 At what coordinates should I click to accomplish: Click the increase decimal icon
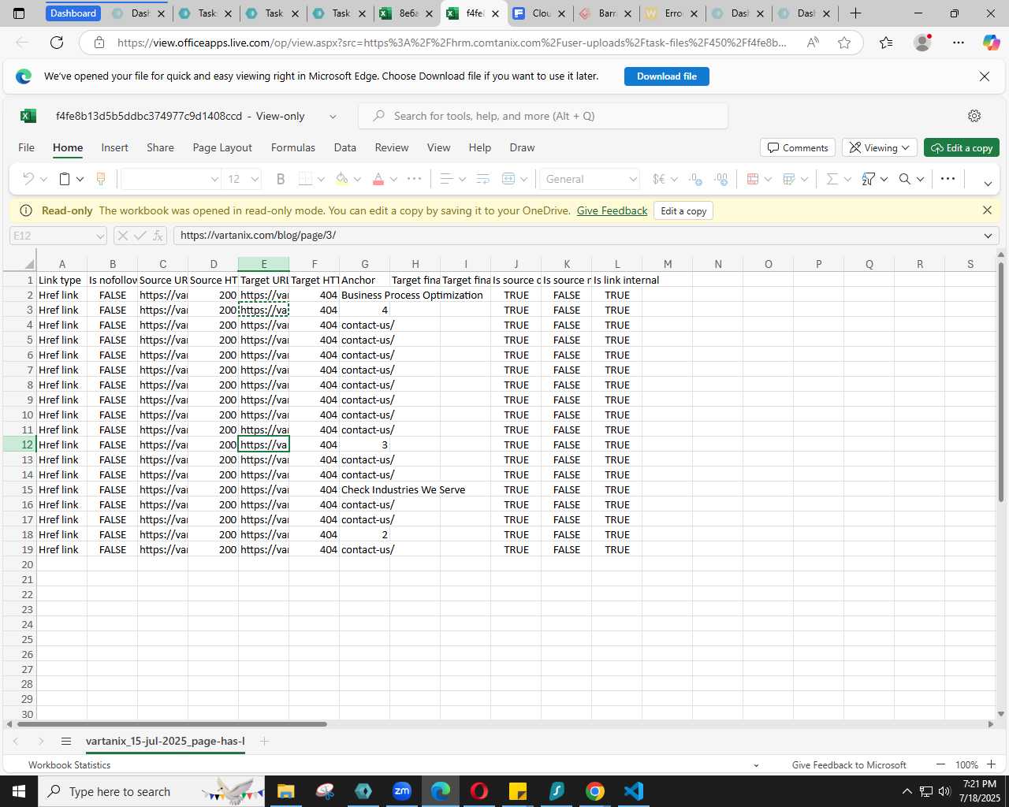click(x=720, y=179)
